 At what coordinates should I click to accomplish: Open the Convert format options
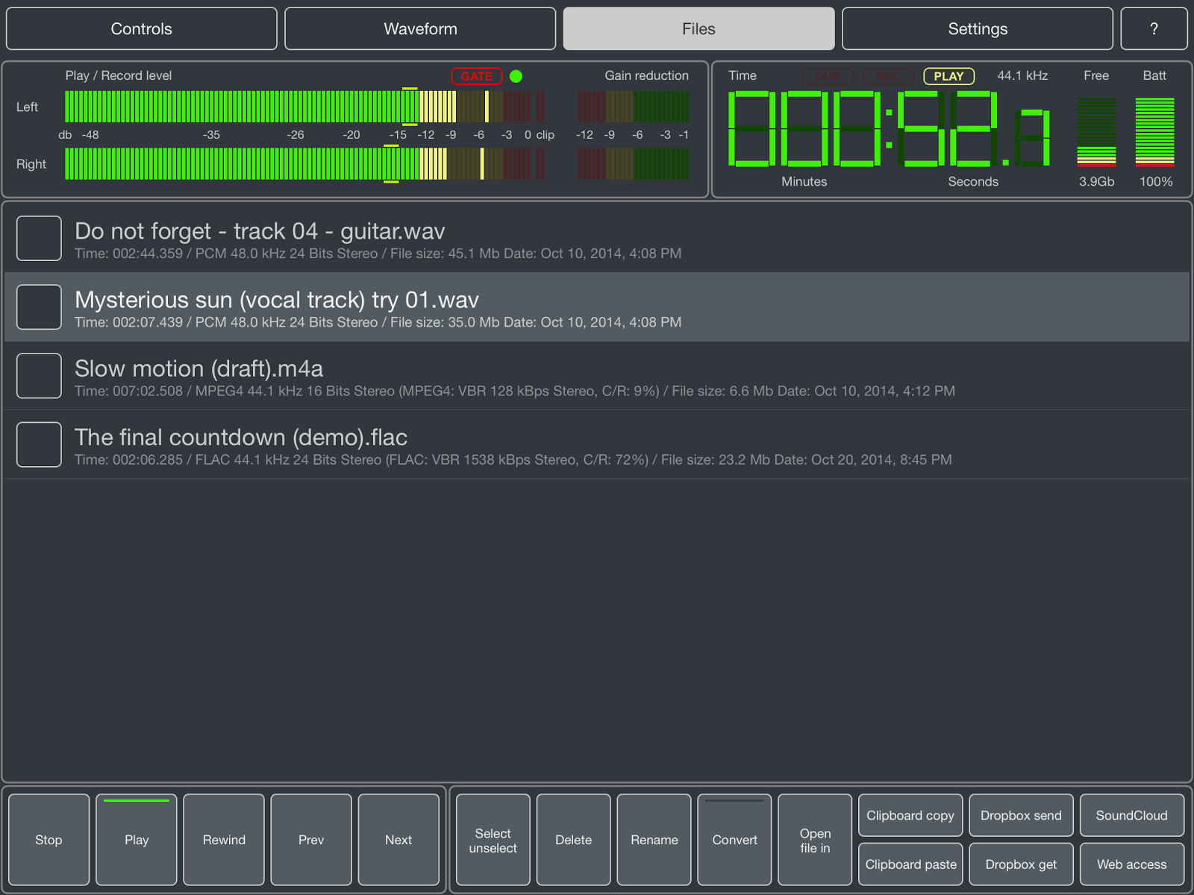(x=734, y=839)
